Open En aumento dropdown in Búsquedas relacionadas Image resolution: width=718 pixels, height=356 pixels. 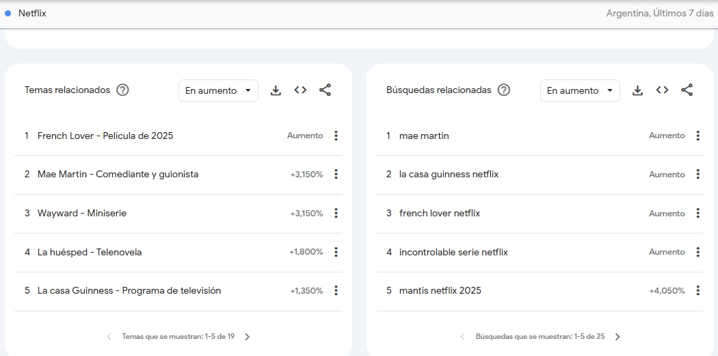(x=580, y=91)
